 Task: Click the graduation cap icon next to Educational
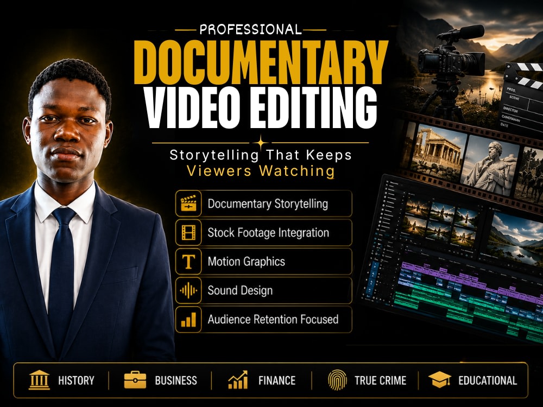[439, 380]
